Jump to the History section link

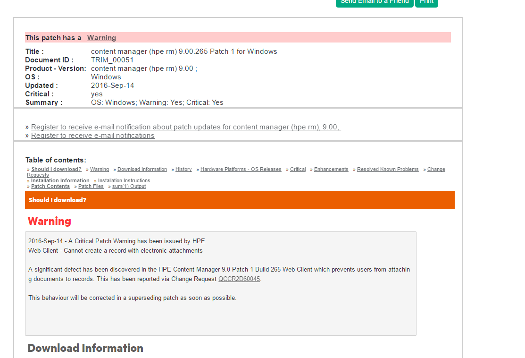click(183, 169)
